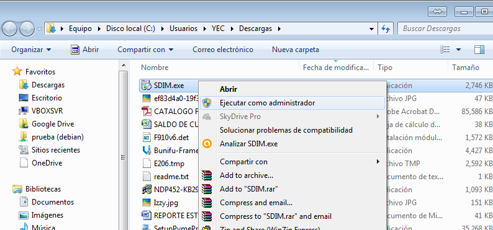Click the Abrir toolbar button
Screen dimensions: 493x230
[x=84, y=50]
